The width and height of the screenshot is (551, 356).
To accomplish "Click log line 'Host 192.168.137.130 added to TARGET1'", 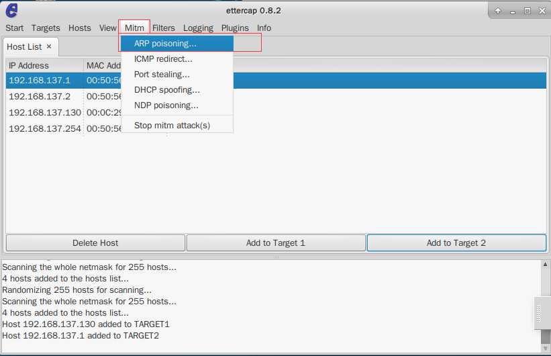I will [86, 324].
